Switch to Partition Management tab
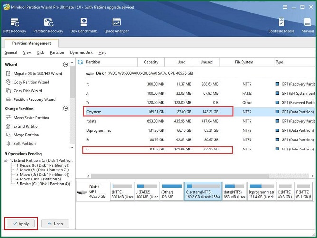The image size is (317, 238). tap(31, 43)
